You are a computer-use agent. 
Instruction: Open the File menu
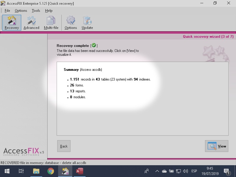[7, 10]
